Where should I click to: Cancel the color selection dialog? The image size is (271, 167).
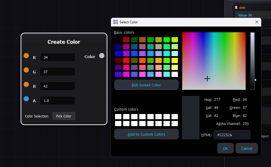246,148
